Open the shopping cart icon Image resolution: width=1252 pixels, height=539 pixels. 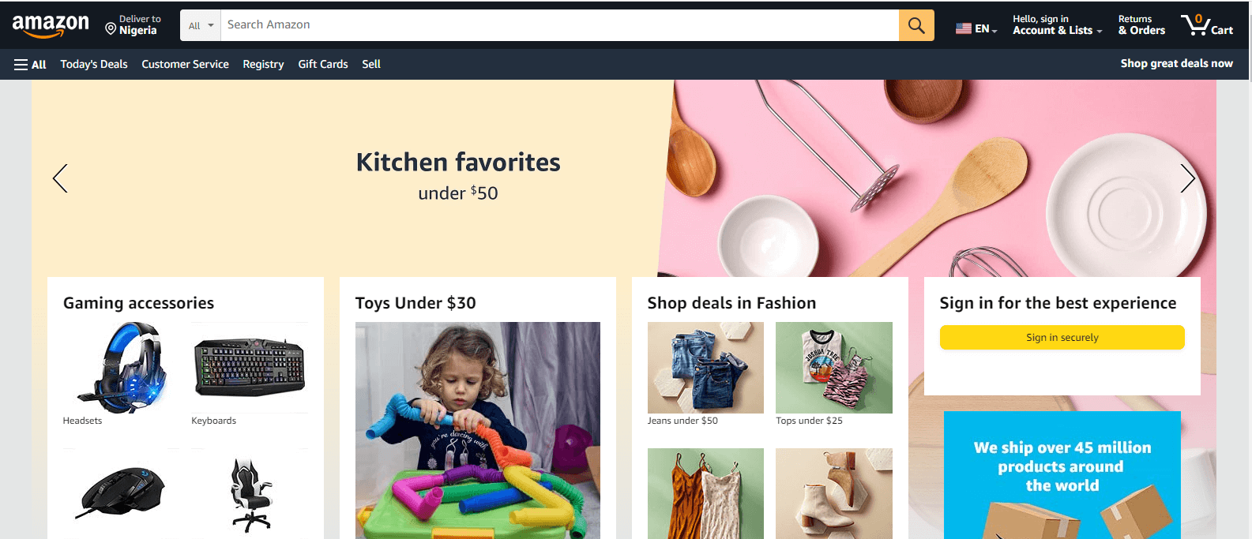(1207, 25)
